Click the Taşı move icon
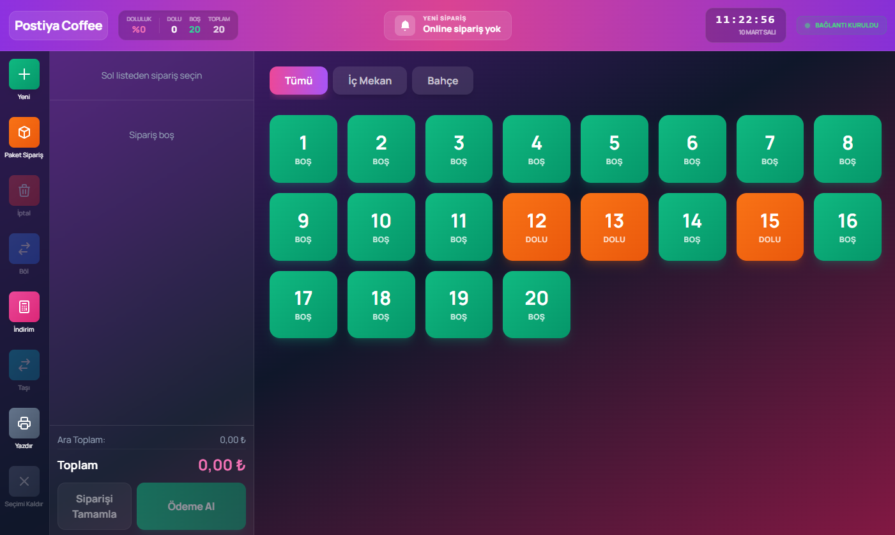The width and height of the screenshot is (895, 535). pyautogui.click(x=24, y=366)
